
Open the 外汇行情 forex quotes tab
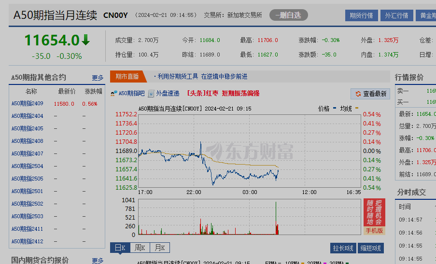(396, 15)
